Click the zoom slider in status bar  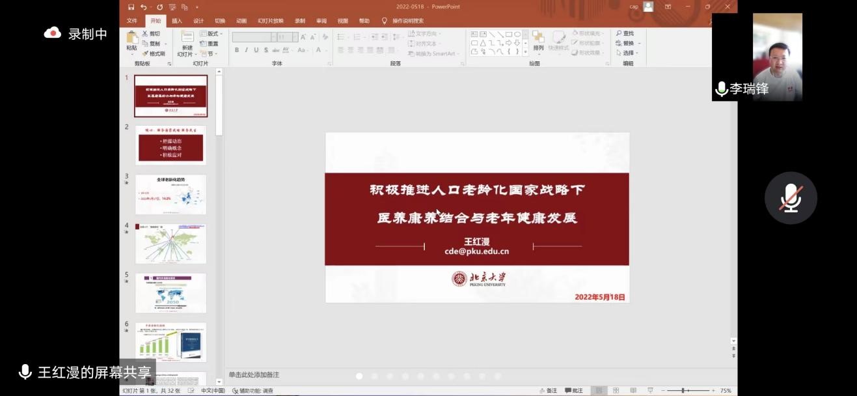686,391
